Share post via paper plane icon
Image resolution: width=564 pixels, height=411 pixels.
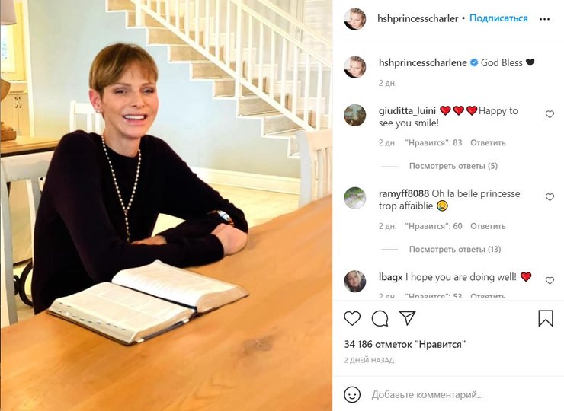(x=408, y=318)
